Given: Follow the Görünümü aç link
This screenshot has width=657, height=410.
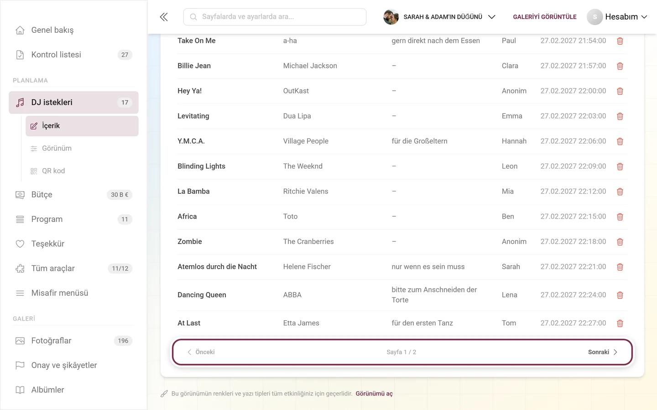Looking at the screenshot, I should click(x=374, y=394).
